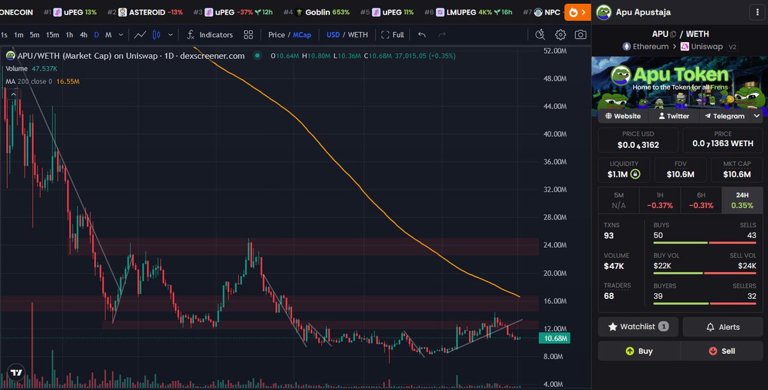Click the Apu Apustaja frog avatar
768x390 pixels.
(604, 12)
